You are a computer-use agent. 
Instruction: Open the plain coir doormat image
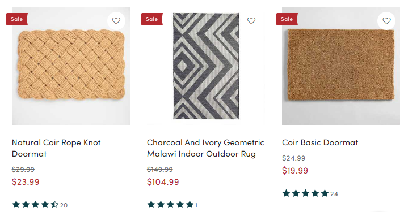[x=341, y=66]
